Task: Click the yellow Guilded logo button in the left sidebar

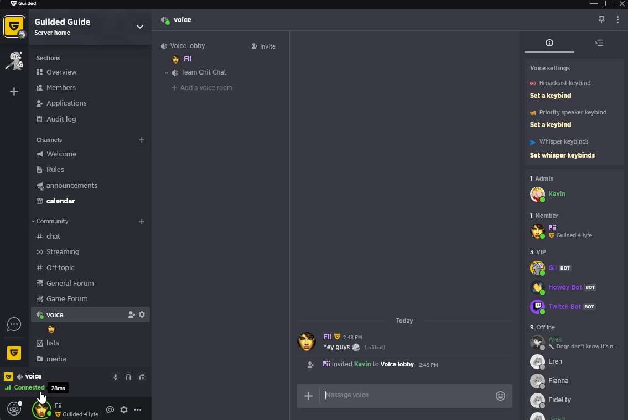Action: click(x=14, y=353)
